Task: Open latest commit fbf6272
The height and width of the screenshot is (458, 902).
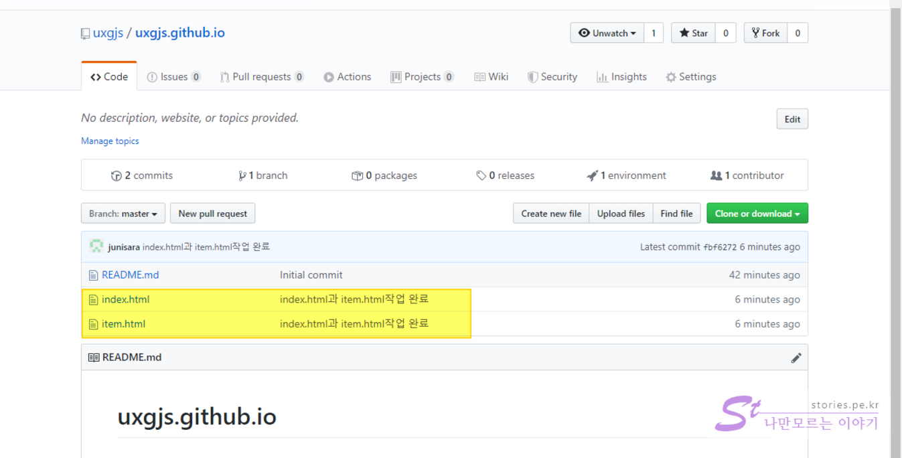Action: 719,247
